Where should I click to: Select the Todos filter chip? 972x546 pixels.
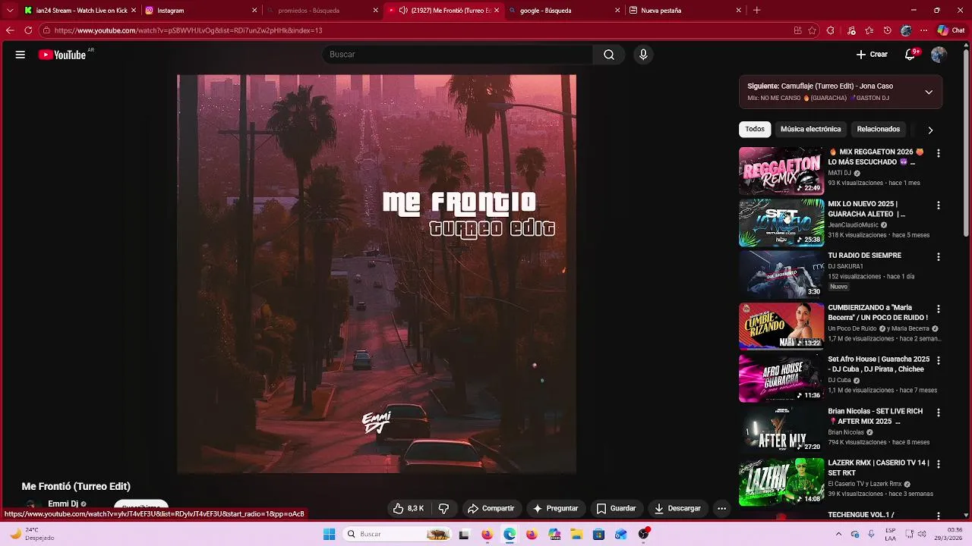click(755, 129)
